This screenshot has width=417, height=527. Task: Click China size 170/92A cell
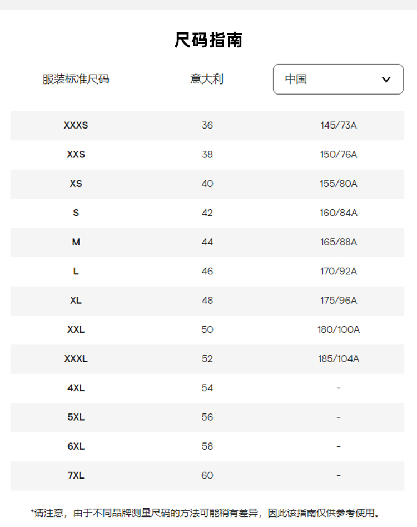coord(339,271)
